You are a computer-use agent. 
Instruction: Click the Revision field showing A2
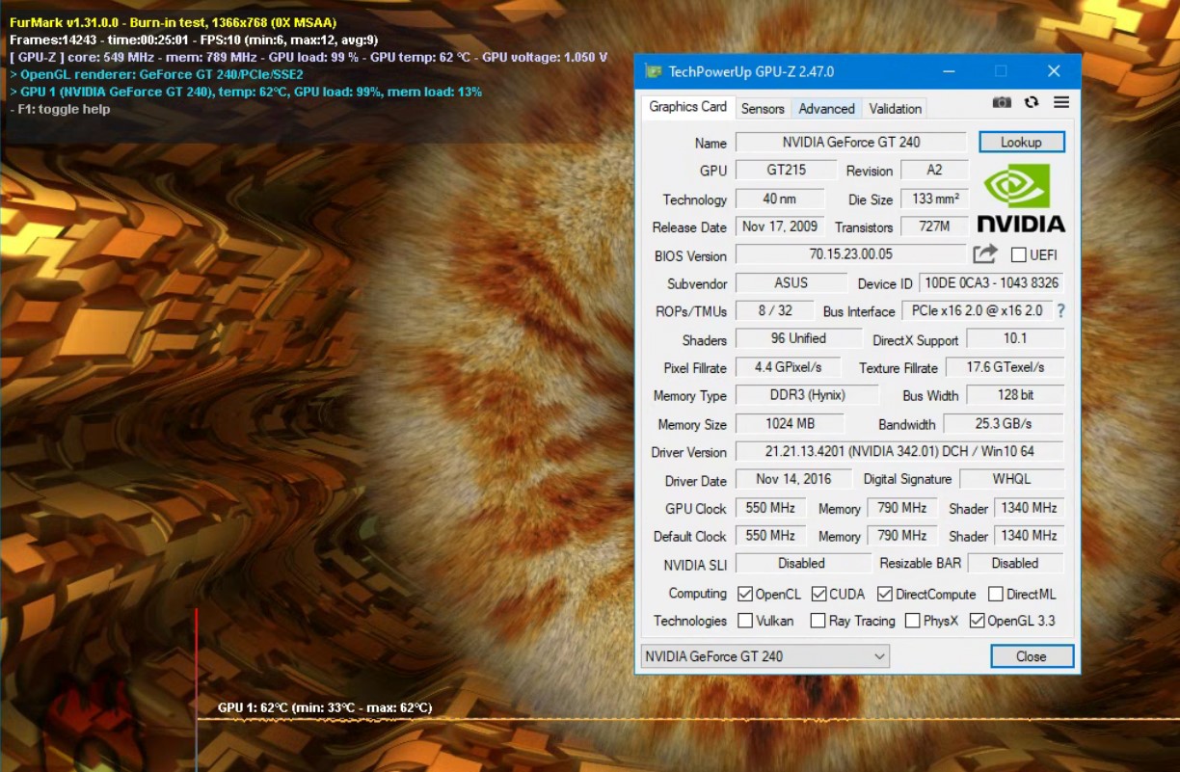point(934,170)
